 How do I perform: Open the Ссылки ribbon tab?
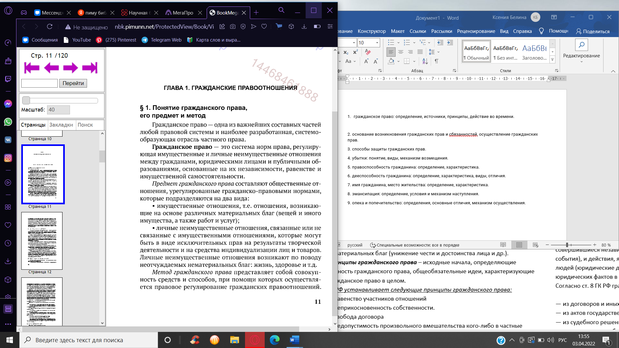pos(418,31)
